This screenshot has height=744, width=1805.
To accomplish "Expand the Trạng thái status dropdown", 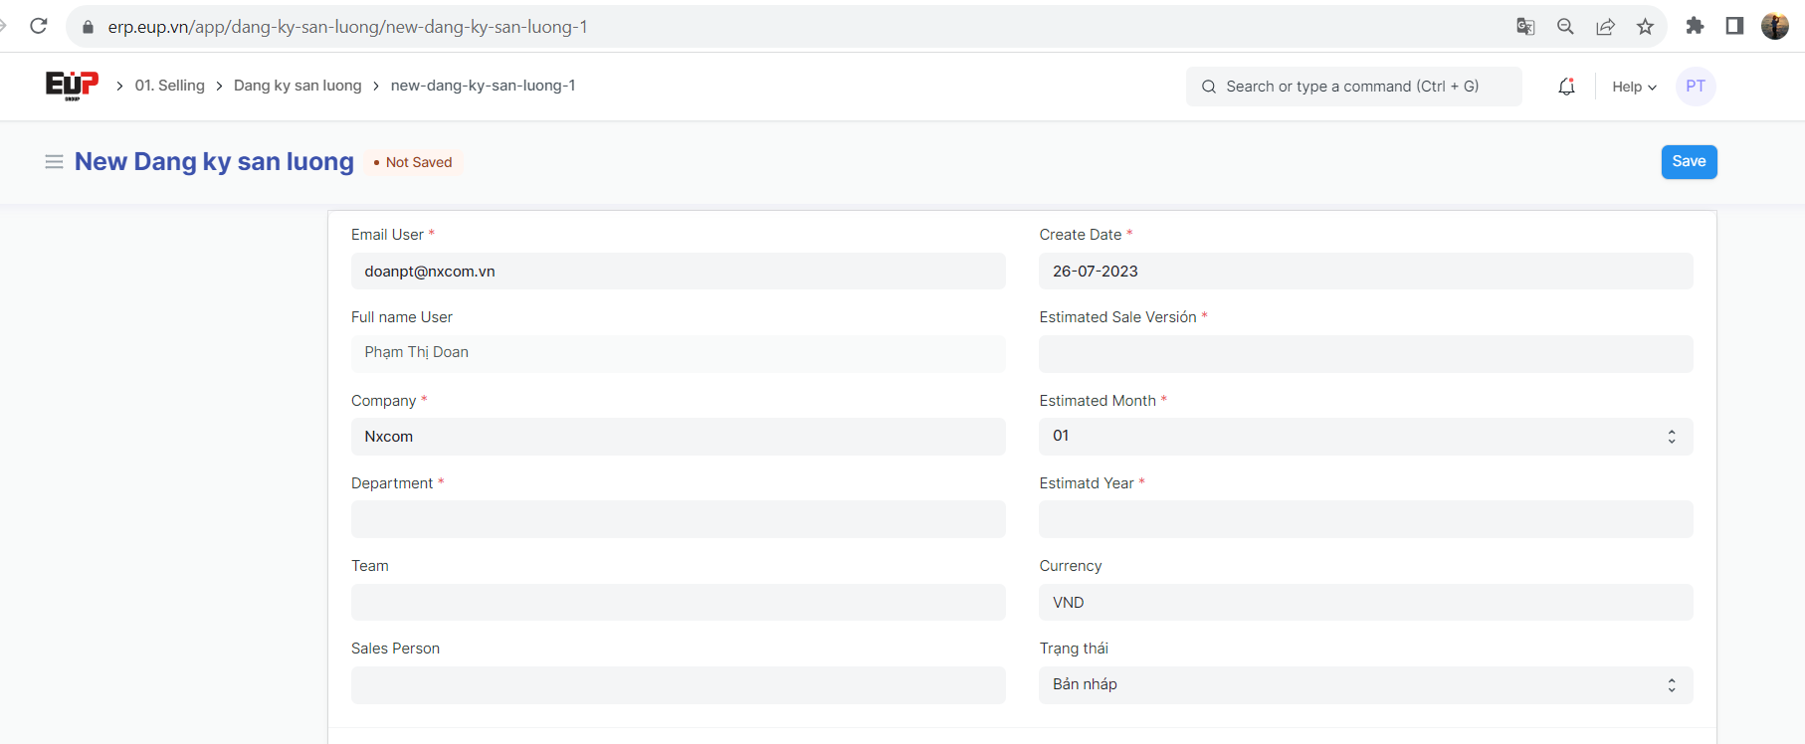I will tap(1365, 685).
